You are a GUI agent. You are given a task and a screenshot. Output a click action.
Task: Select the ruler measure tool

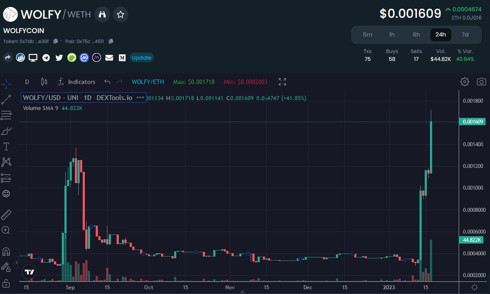(6, 215)
